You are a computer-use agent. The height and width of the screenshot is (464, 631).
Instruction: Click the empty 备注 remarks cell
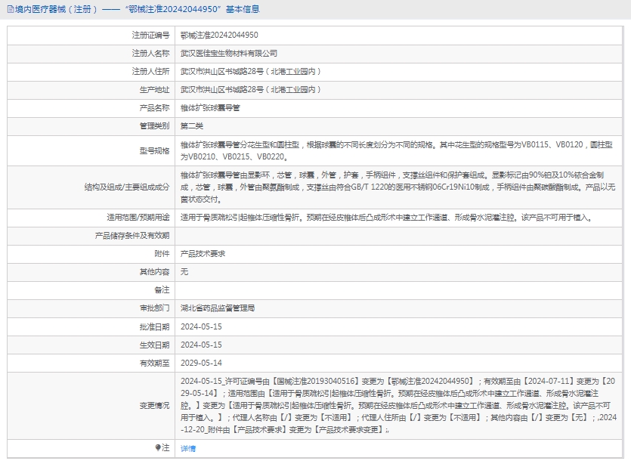coord(401,289)
